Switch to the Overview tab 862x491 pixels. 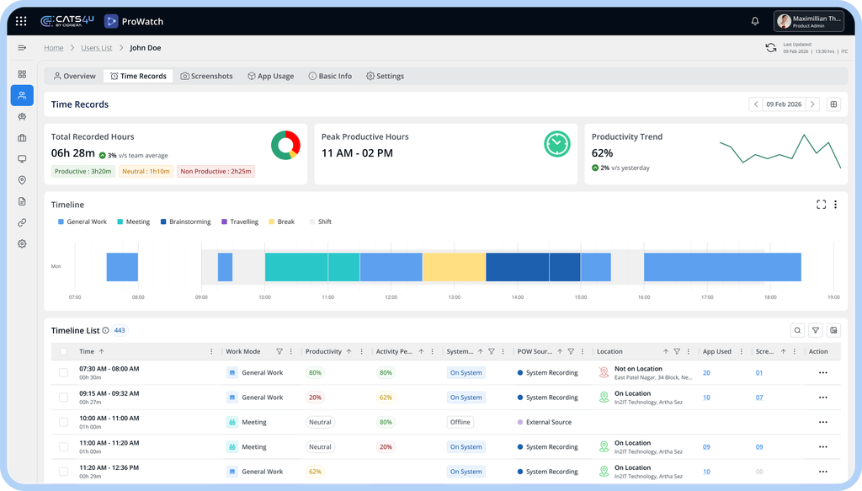point(74,76)
